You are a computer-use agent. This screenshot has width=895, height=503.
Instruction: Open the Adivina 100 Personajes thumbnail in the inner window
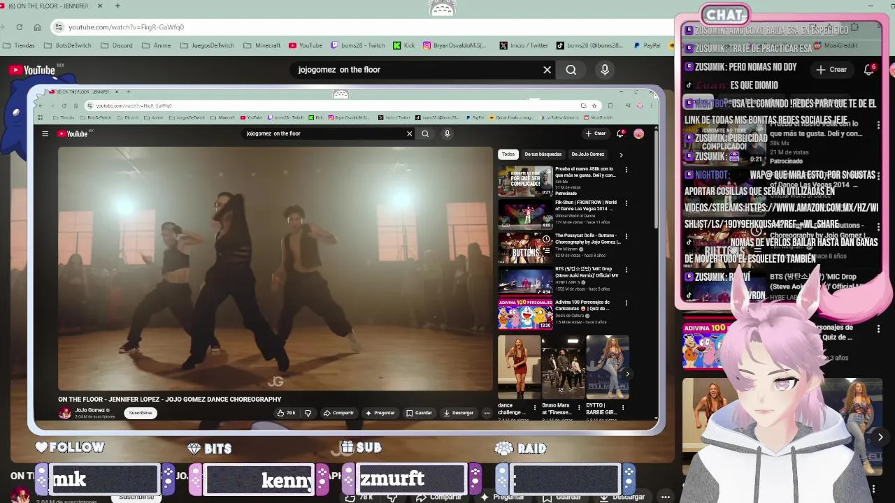[x=525, y=314]
